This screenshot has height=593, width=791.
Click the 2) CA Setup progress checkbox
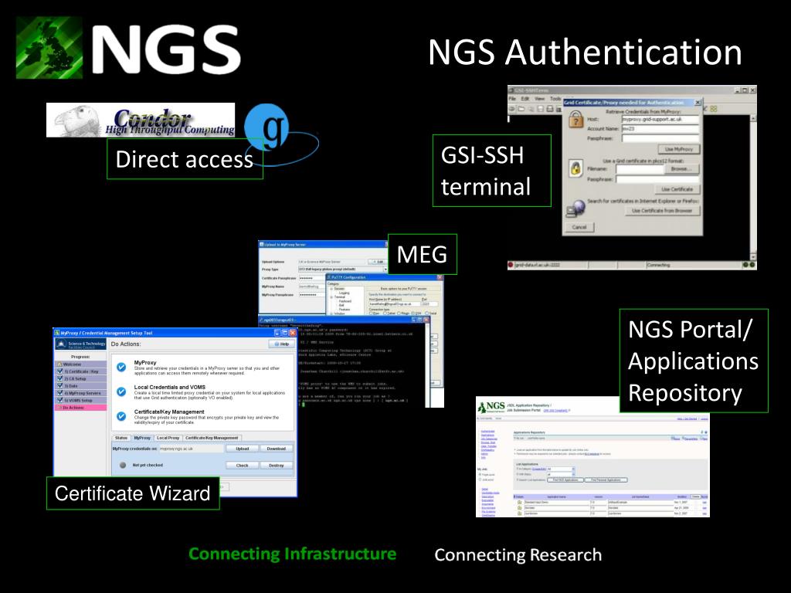(59, 378)
